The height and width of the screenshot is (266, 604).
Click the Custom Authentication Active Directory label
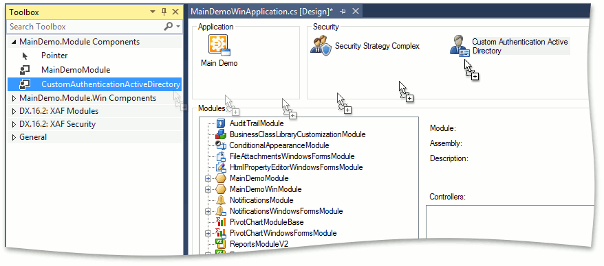point(520,46)
